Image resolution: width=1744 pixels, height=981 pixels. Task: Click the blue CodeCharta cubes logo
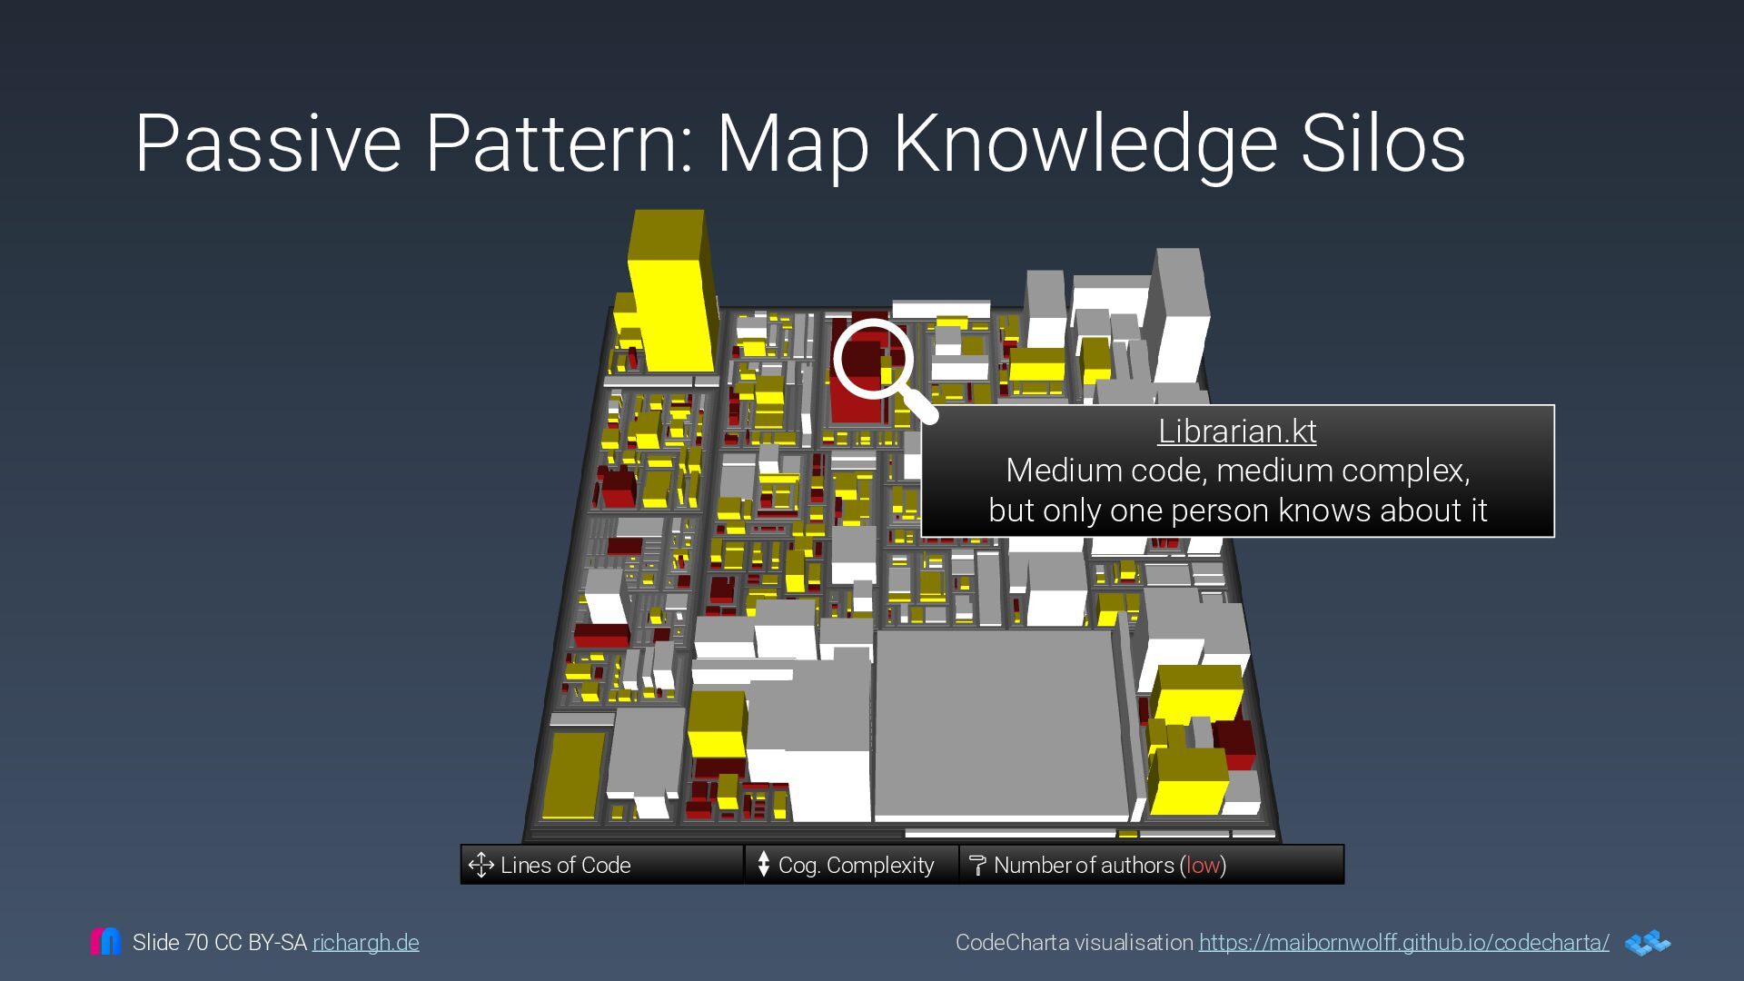pyautogui.click(x=1647, y=943)
